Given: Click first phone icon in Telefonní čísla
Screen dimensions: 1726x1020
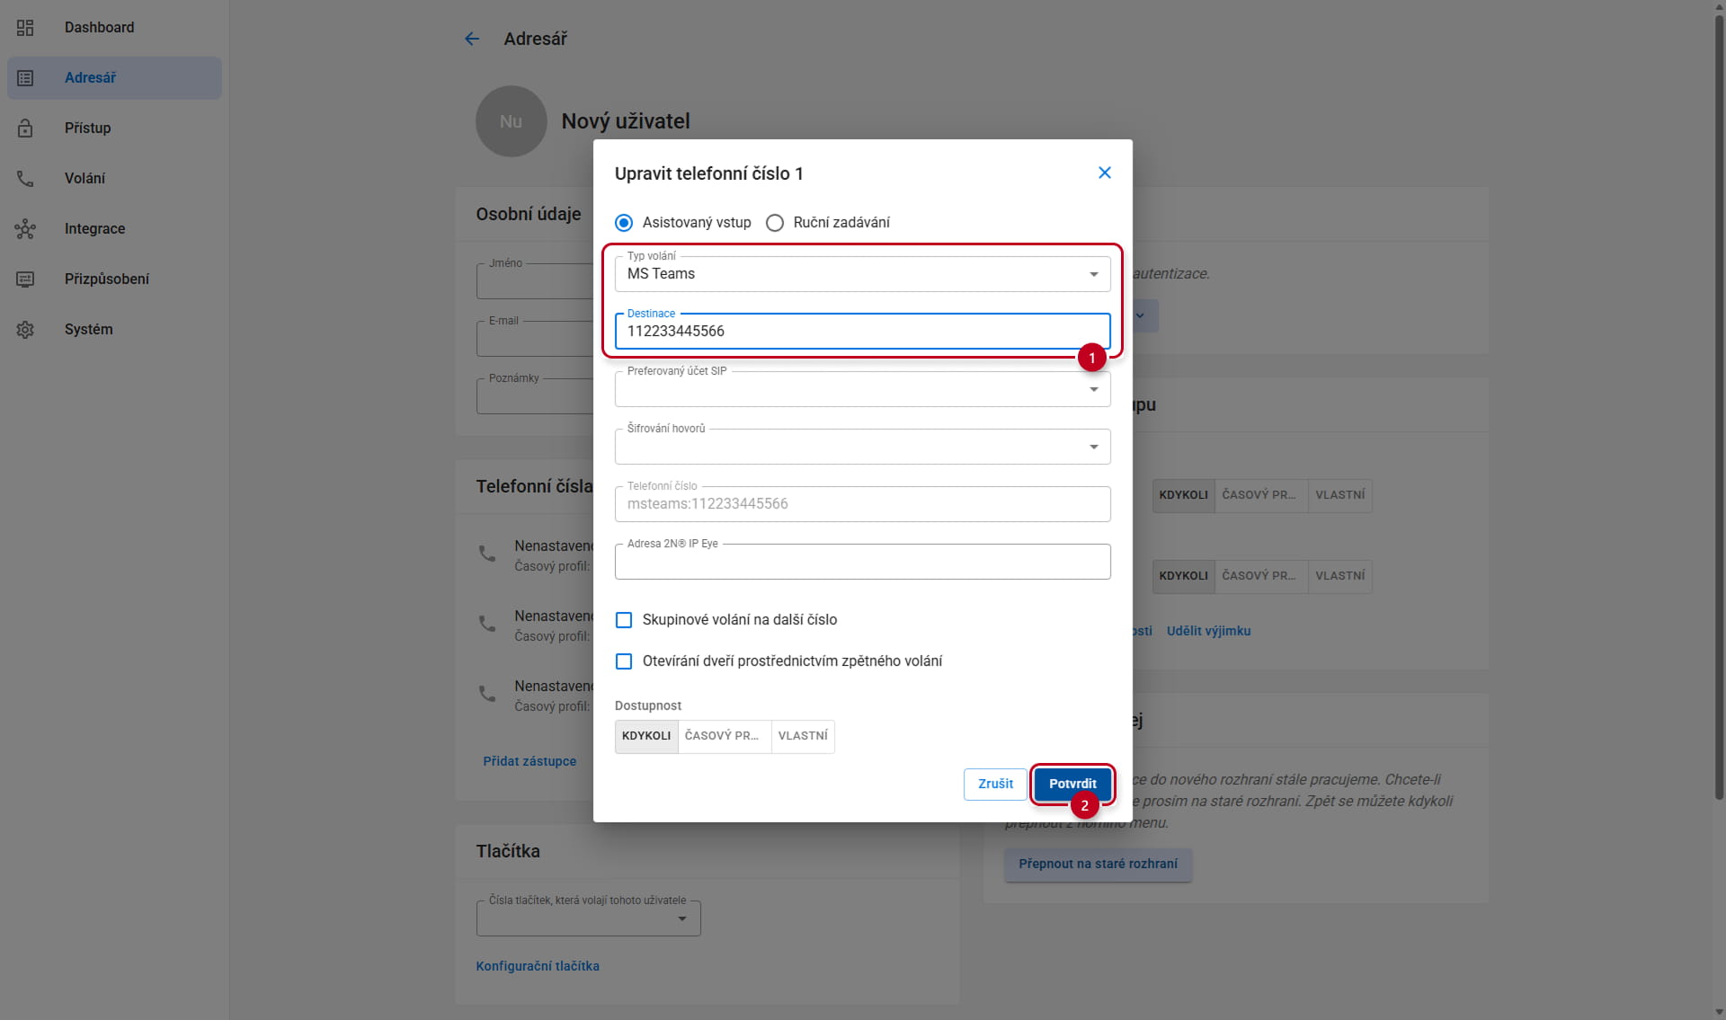Looking at the screenshot, I should [487, 554].
